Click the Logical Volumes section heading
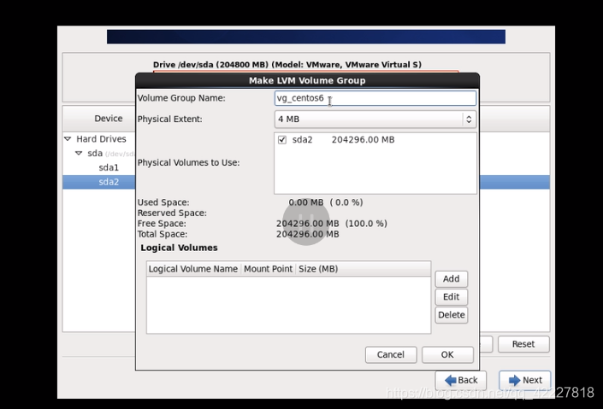This screenshot has height=409, width=603. tap(179, 248)
